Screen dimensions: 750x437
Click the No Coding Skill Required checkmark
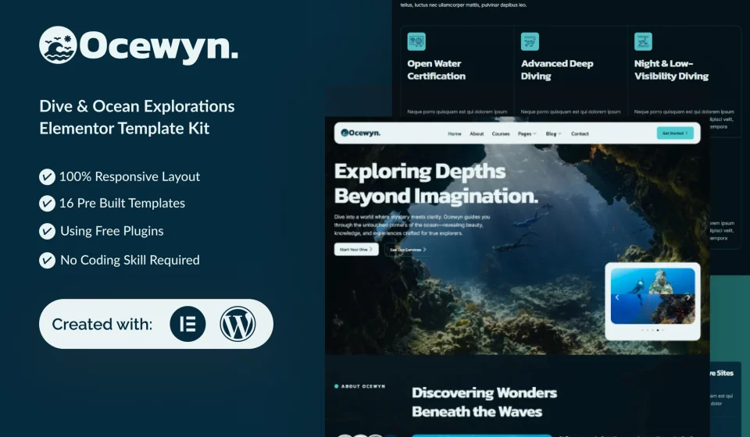point(47,261)
